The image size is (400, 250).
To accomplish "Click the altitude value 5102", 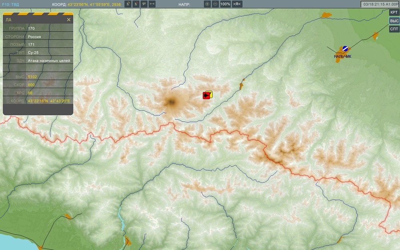I will pyautogui.click(x=32, y=76).
